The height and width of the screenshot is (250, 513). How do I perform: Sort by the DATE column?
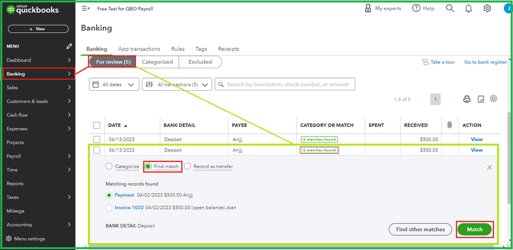118,125
